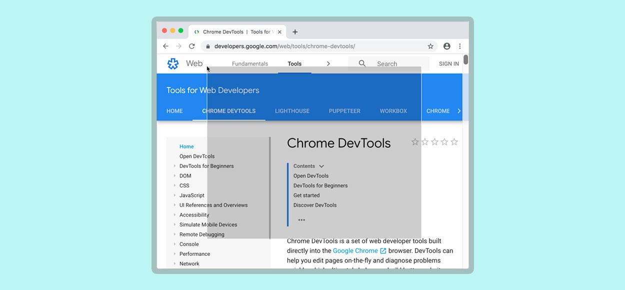Expand the DevTools for Beginners sidebar section
The image size is (625, 290).
click(174, 166)
